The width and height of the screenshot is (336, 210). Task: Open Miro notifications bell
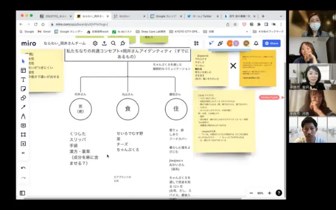pyautogui.click(x=256, y=43)
